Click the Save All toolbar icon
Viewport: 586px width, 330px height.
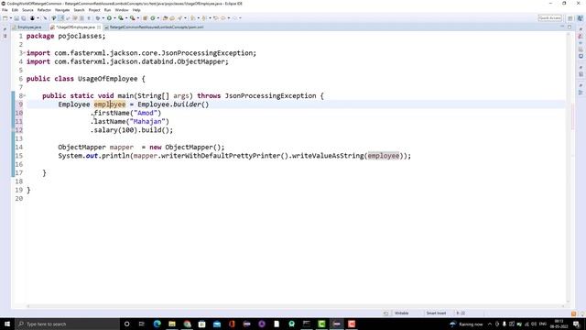tap(24, 18)
